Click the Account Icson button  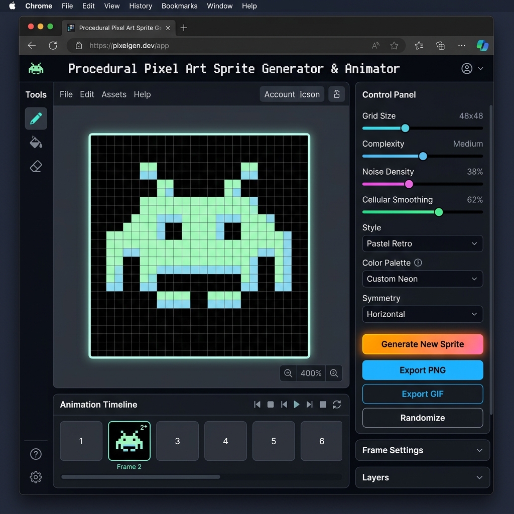click(x=292, y=94)
